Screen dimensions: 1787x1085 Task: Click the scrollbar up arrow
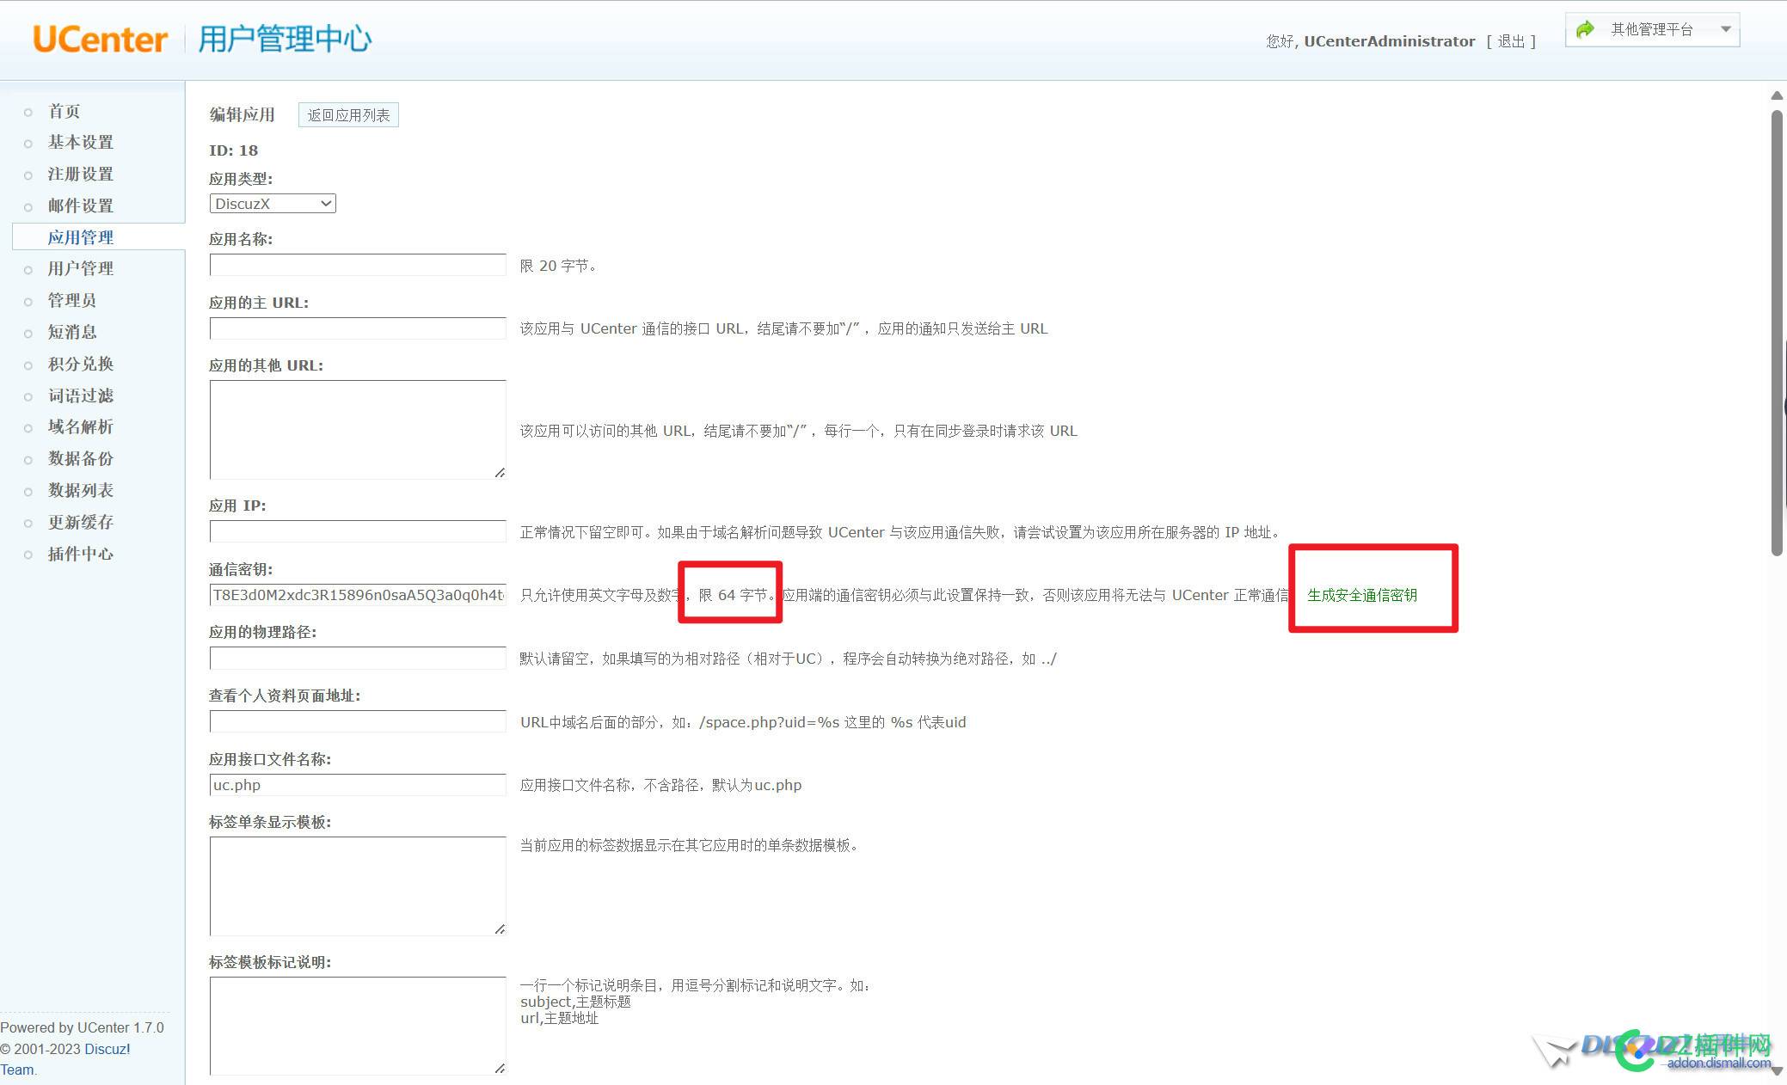[1778, 95]
